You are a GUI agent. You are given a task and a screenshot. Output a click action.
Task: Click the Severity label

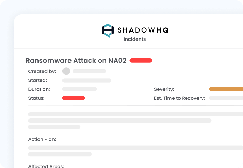click(164, 89)
